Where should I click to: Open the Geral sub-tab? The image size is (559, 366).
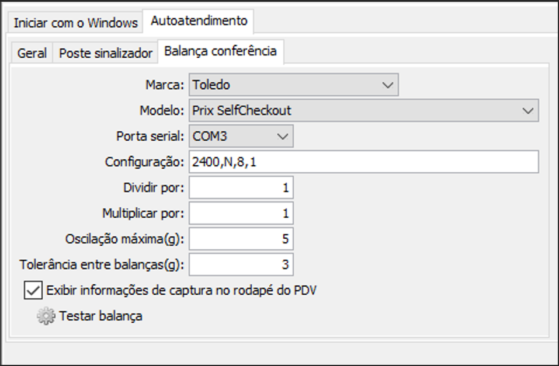click(32, 54)
